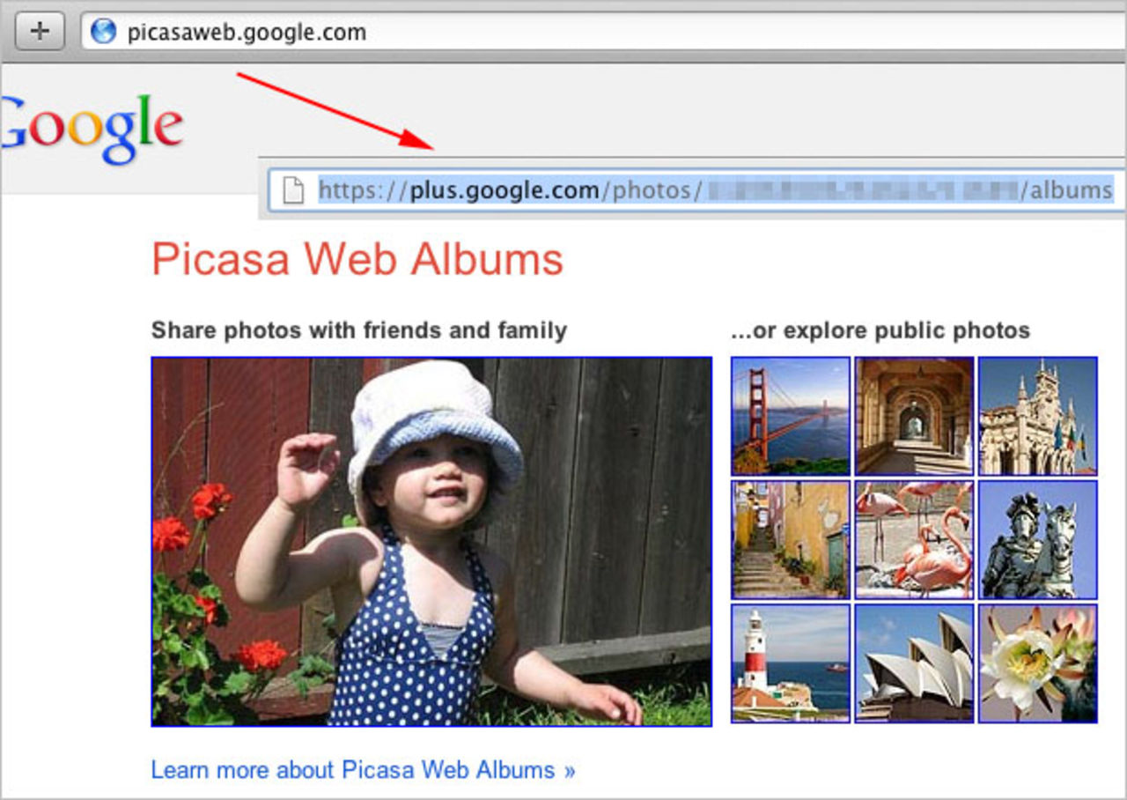
Task: Open the flamingos photo thumbnail
Action: point(913,538)
